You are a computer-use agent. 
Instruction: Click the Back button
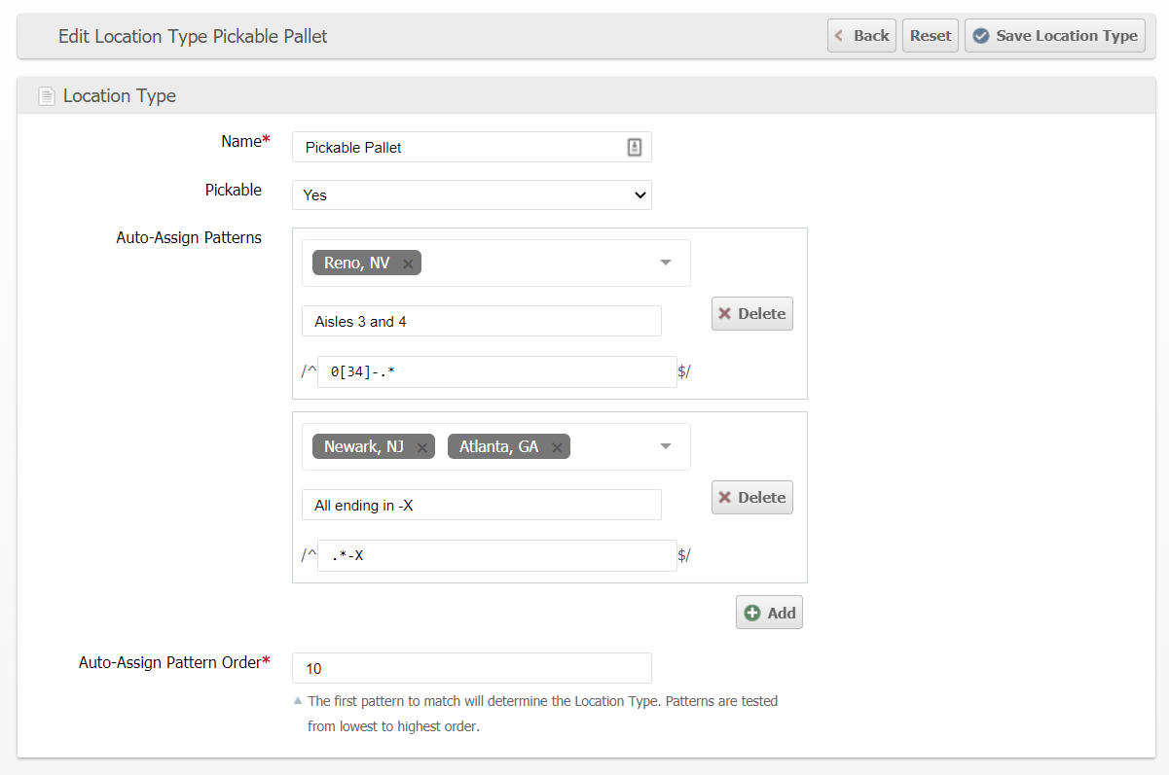point(861,36)
